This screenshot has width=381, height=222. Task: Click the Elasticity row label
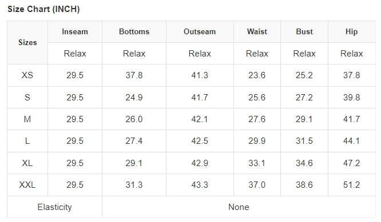55,207
